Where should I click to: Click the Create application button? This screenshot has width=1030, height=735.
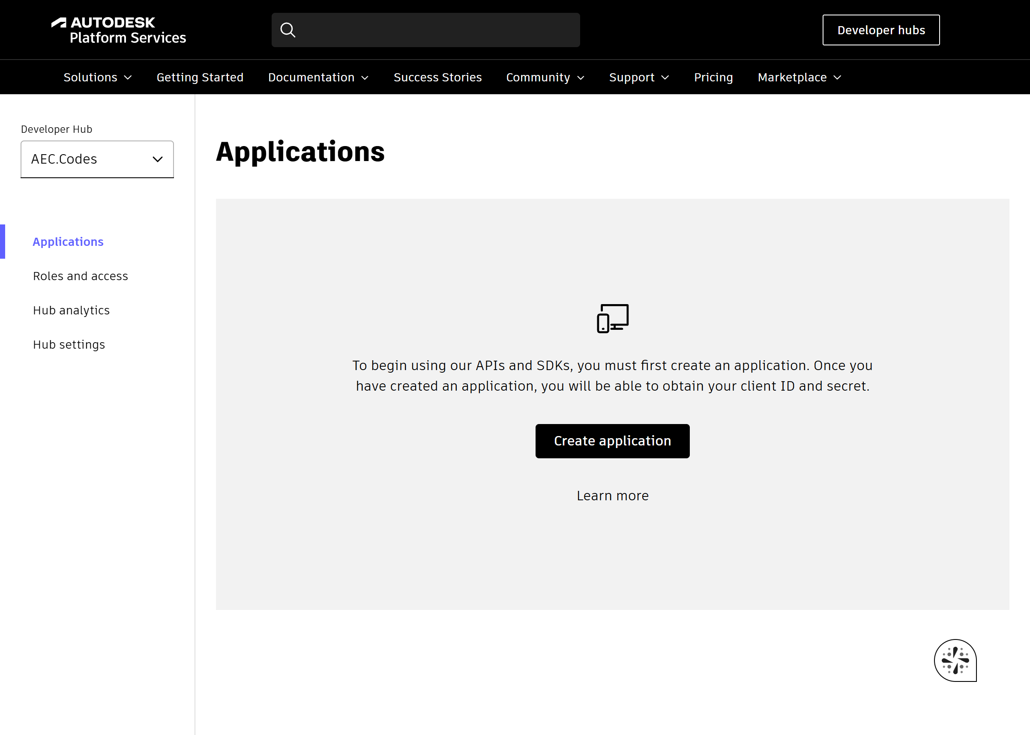pos(613,441)
